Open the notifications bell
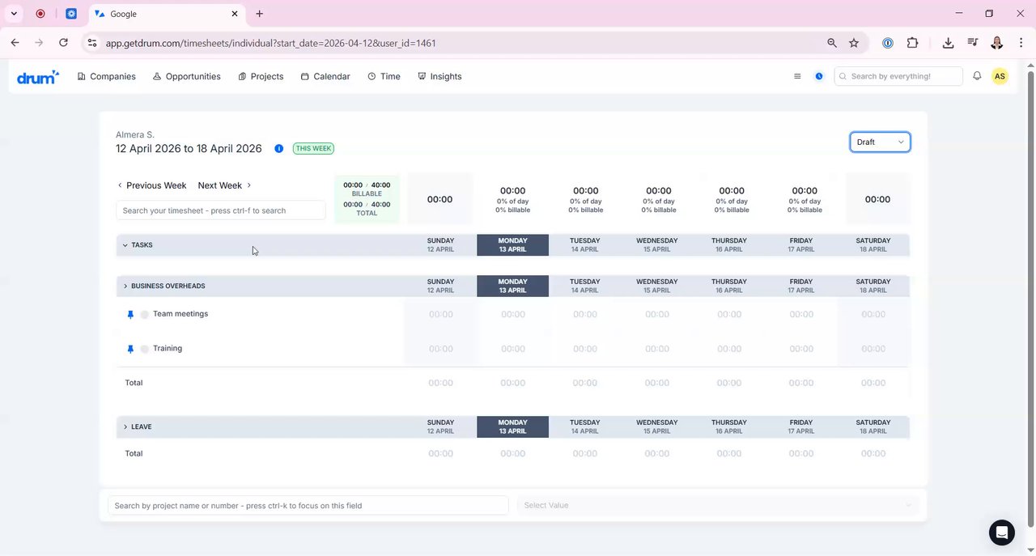The height and width of the screenshot is (556, 1036). [977, 76]
